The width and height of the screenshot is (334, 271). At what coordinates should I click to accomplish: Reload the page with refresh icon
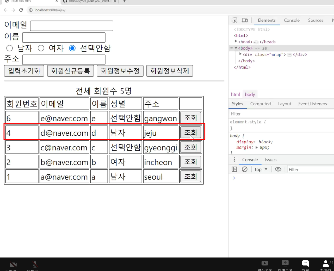(21, 10)
